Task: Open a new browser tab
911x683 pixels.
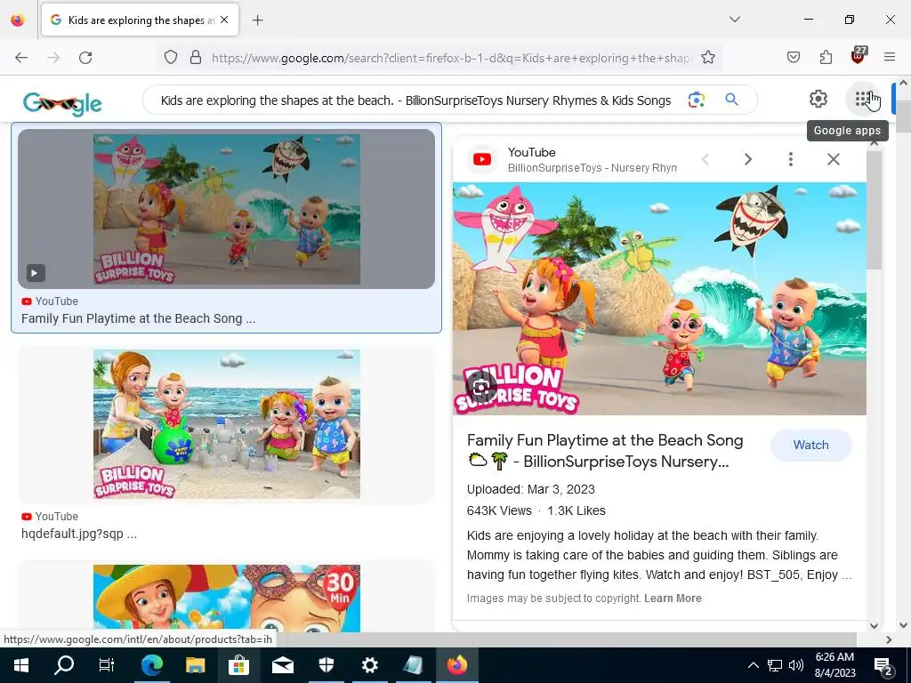Action: 257,20
